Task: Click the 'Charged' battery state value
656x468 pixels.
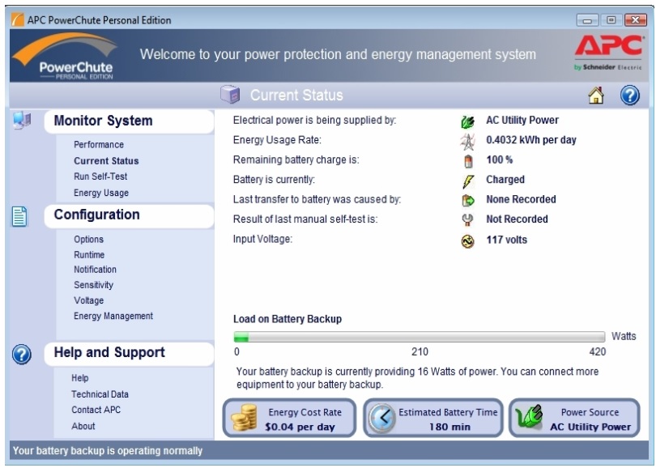Action: tap(505, 180)
